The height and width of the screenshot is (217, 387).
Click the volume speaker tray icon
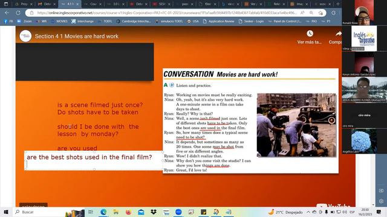coord(345,212)
